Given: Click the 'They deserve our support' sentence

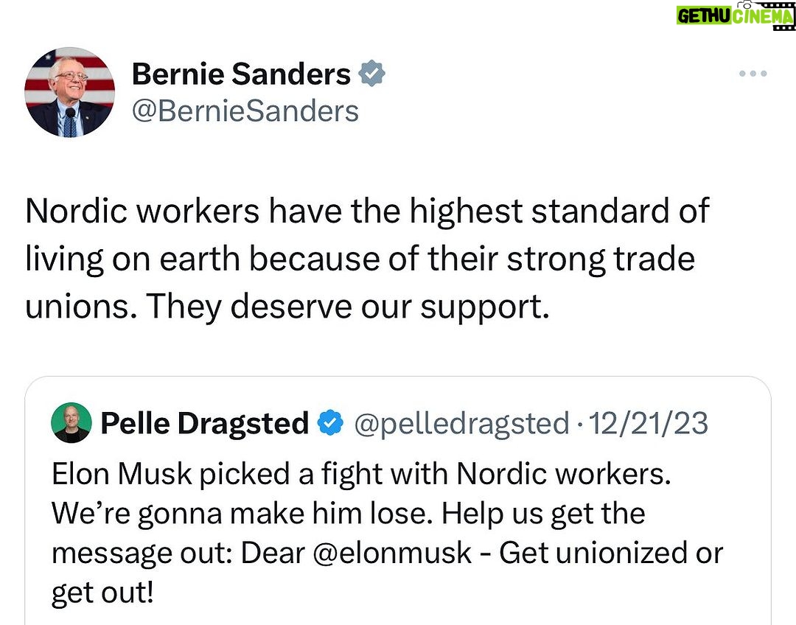Looking at the screenshot, I should click(348, 307).
